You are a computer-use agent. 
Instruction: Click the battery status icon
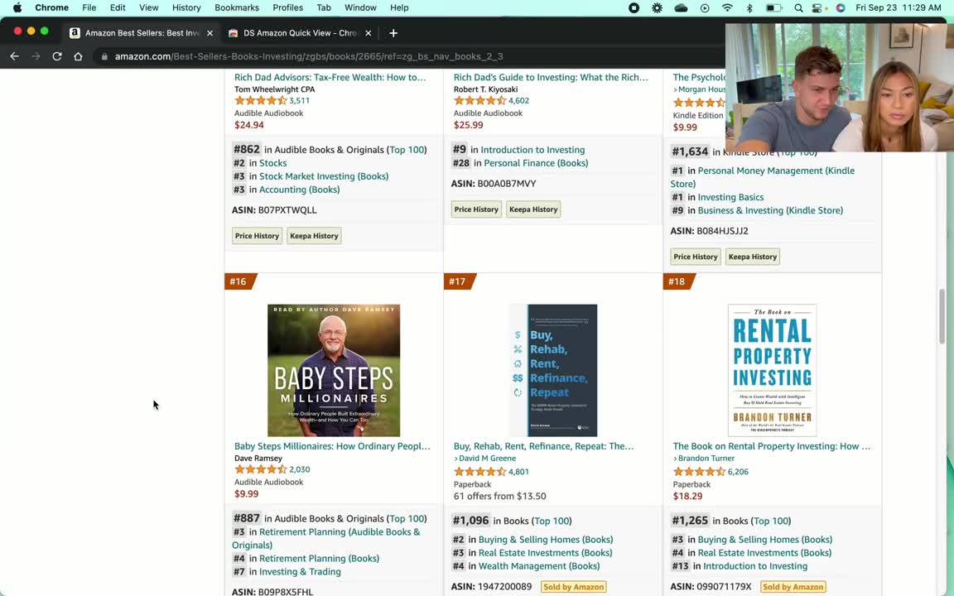773,7
